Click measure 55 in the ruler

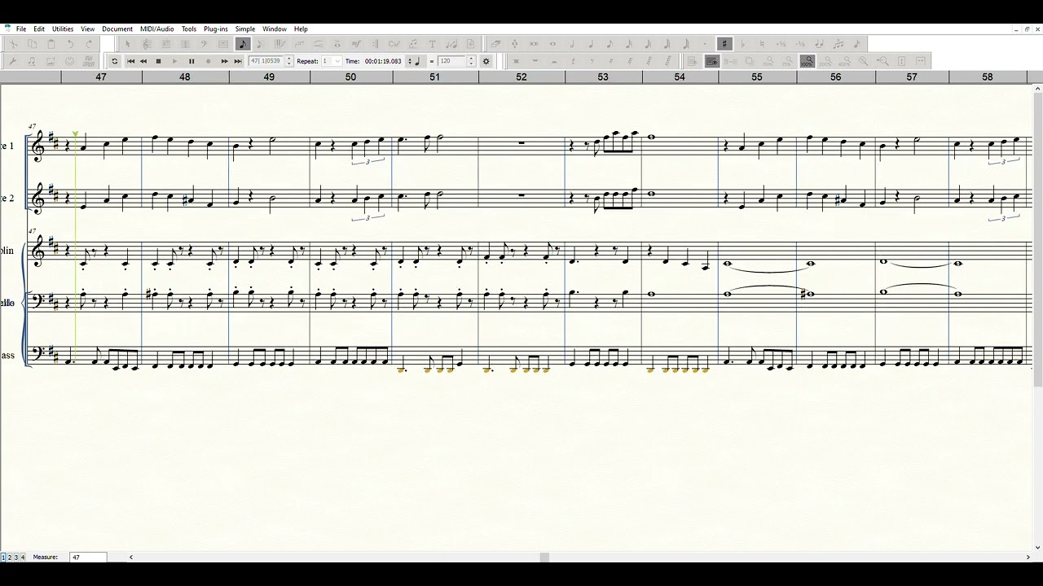[757, 77]
